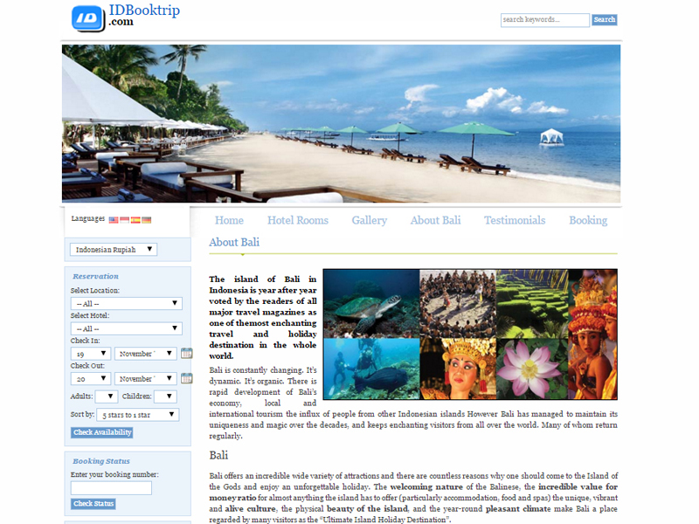Viewport: 699px width, 524px height.
Task: Focus the booking number text field
Action: [111, 488]
